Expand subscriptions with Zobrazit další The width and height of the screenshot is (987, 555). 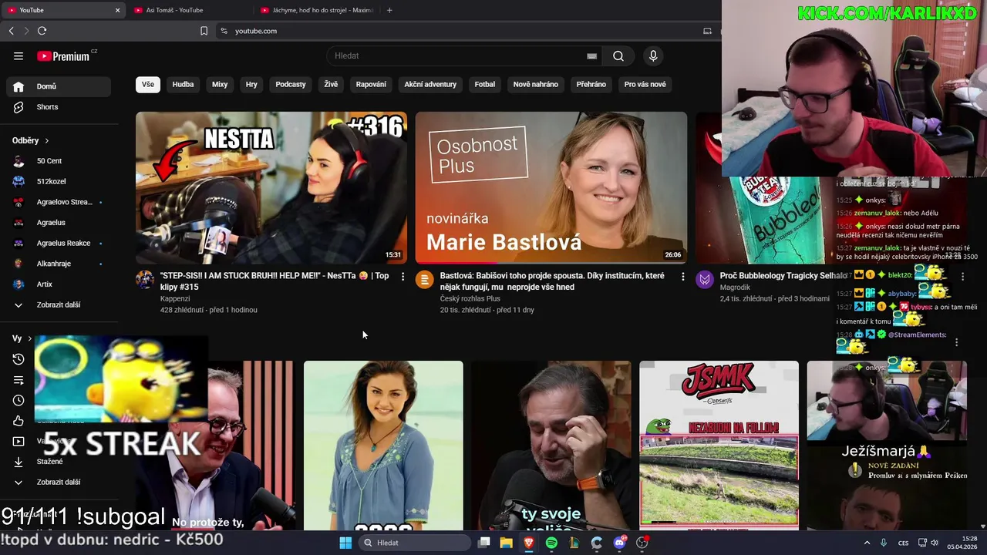pyautogui.click(x=59, y=304)
